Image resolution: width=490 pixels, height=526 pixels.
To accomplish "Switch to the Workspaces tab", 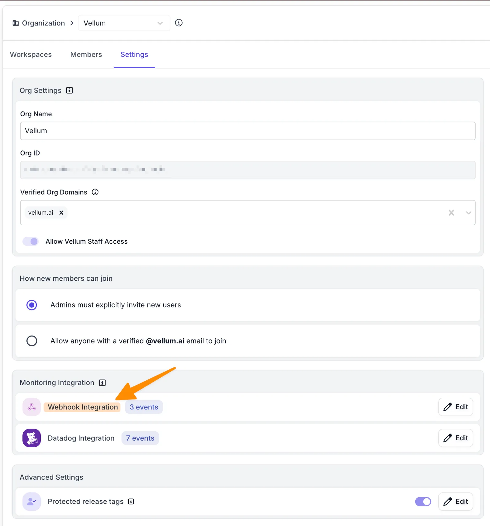I will coord(31,54).
